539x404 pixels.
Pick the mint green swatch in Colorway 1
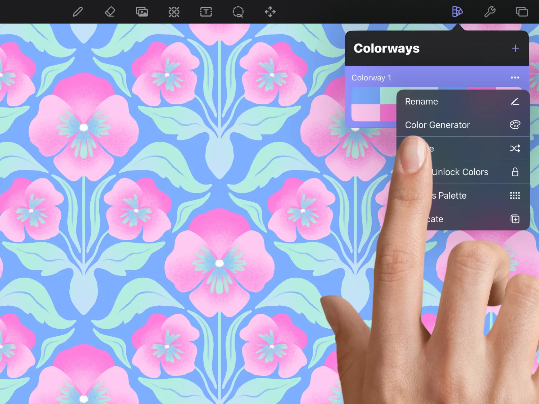coord(388,96)
